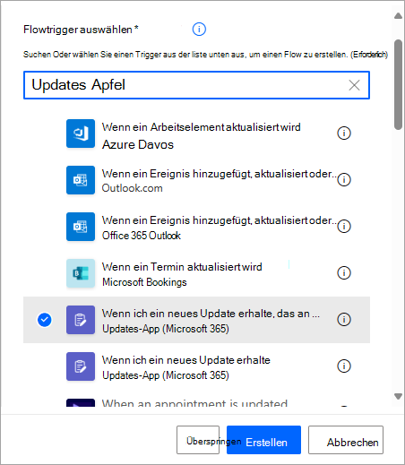Show info for 'Wenn ich ein neues Update erhalte'
Image resolution: width=405 pixels, height=465 pixels.
344,366
